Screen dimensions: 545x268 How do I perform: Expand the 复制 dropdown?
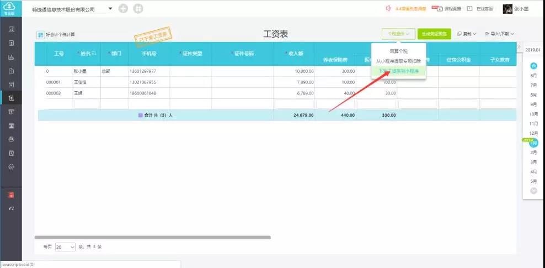pyautogui.click(x=467, y=34)
